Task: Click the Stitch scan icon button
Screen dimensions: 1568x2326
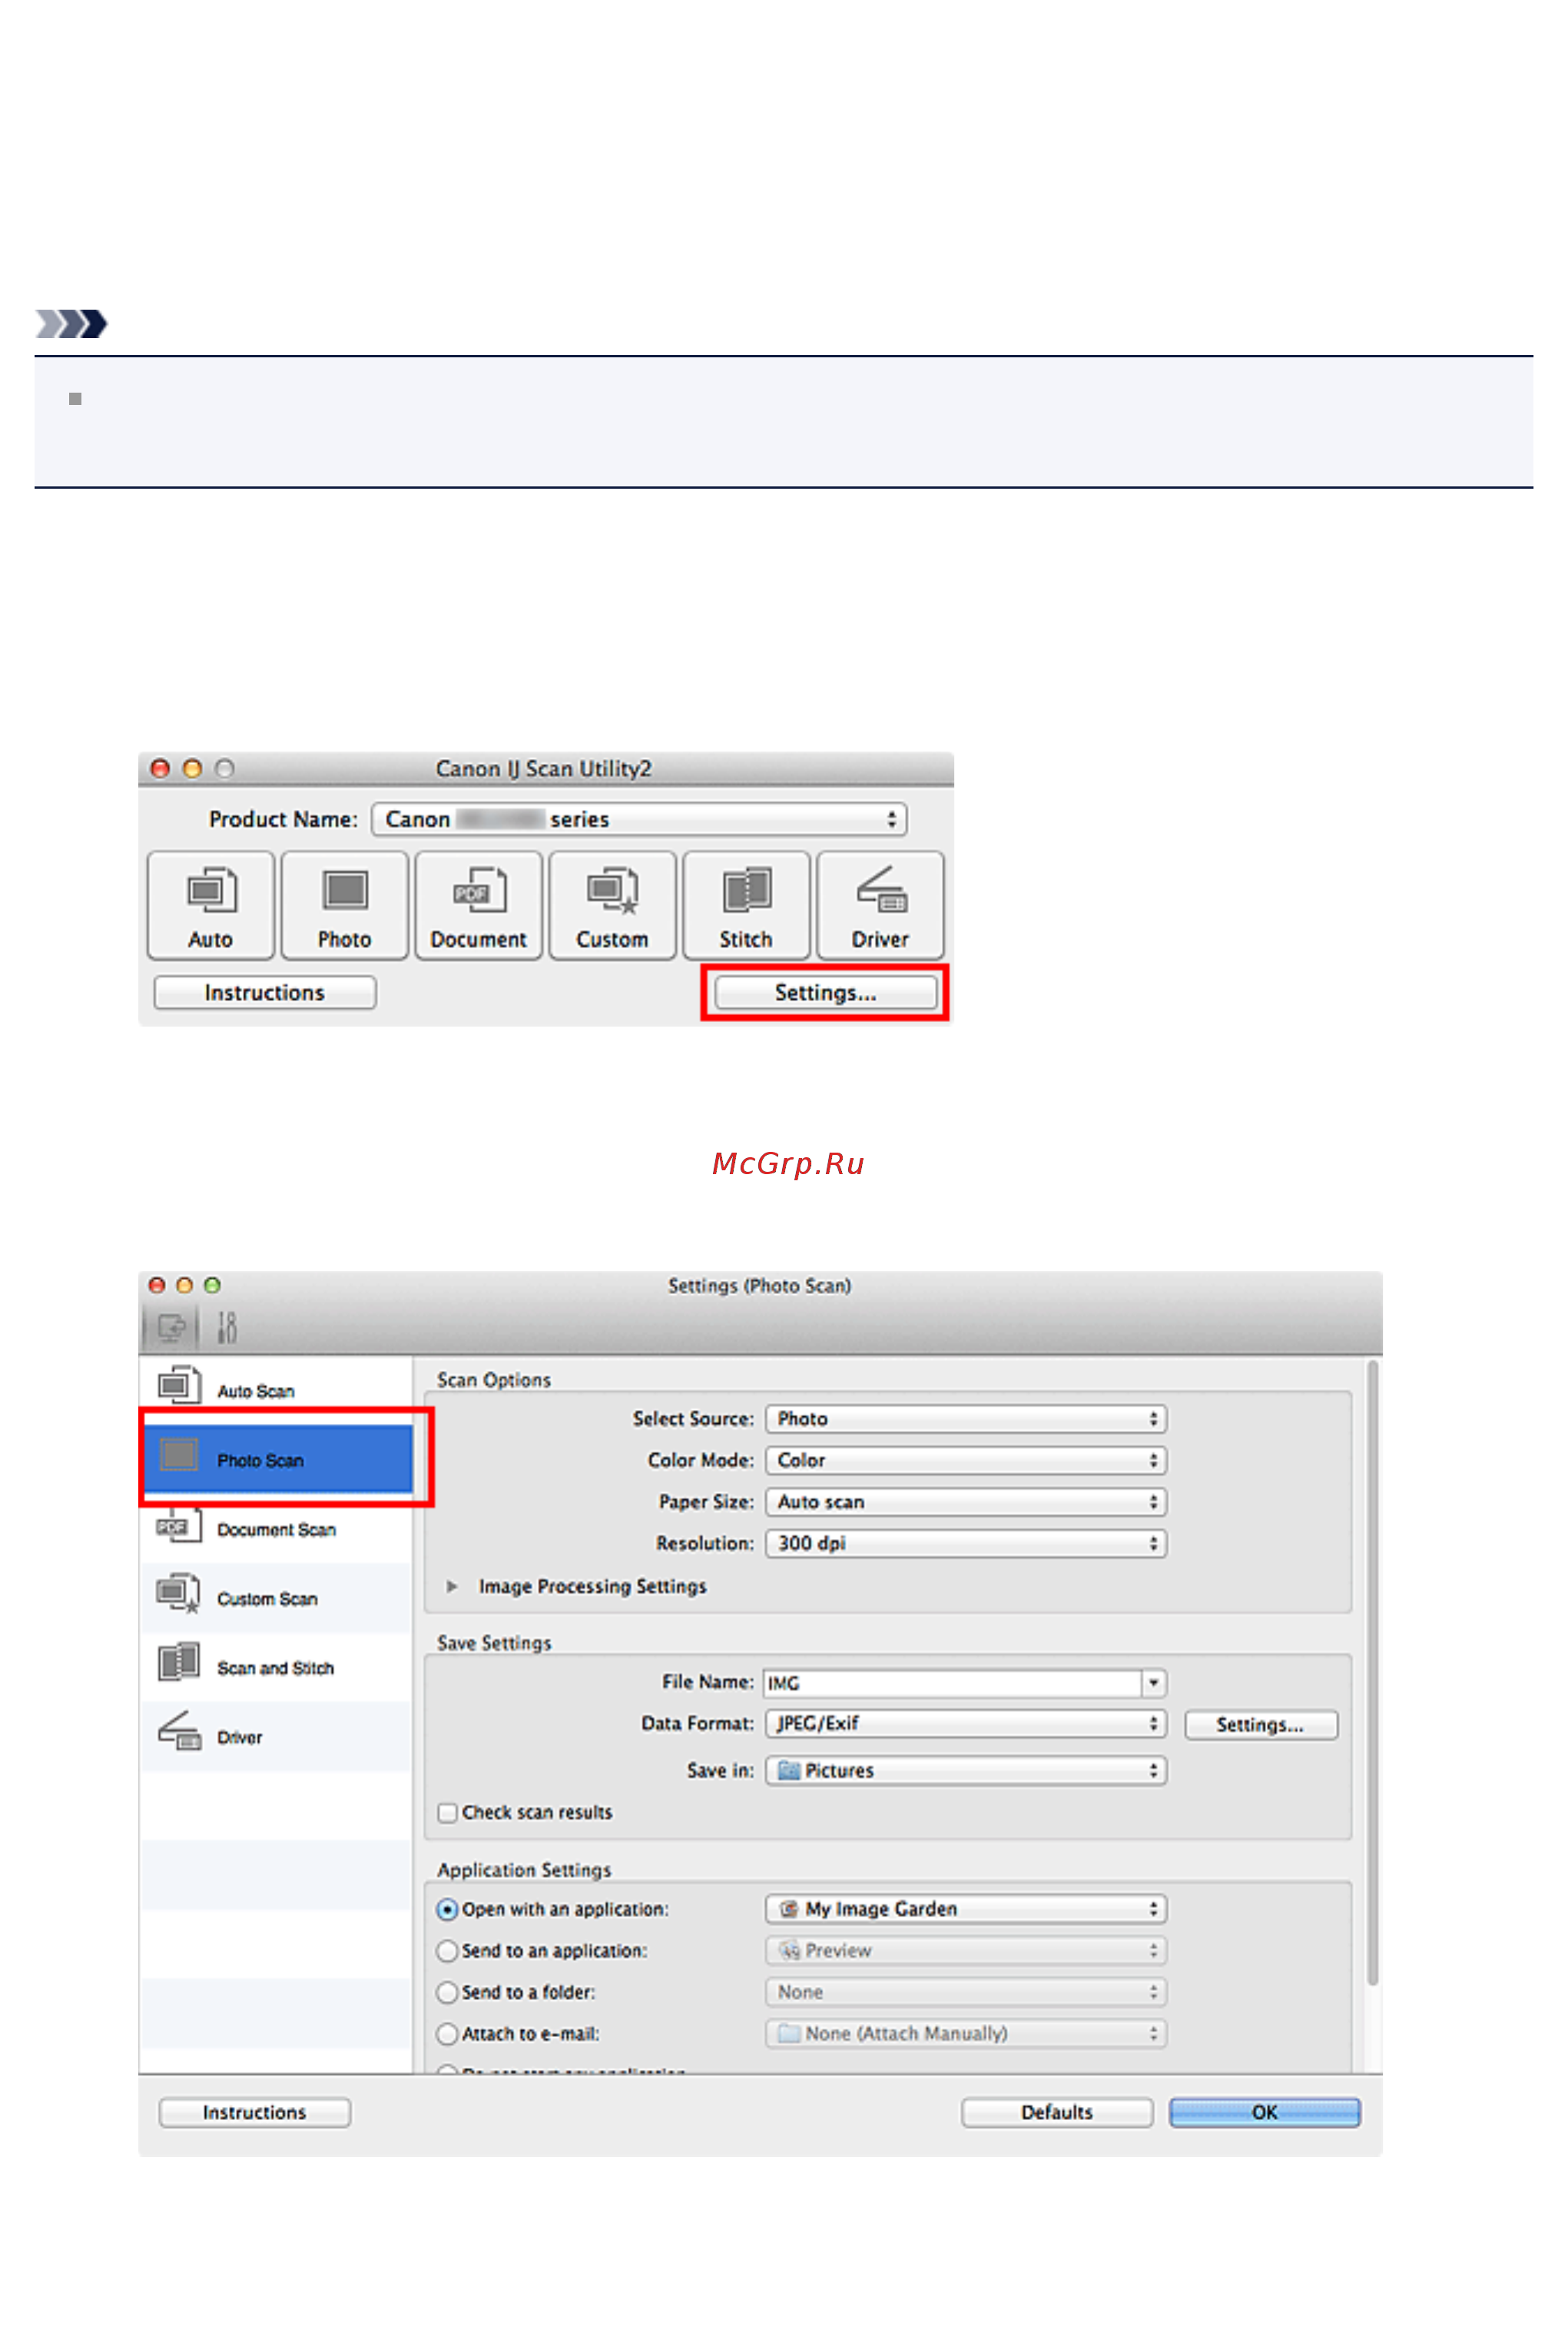Action: tap(746, 905)
